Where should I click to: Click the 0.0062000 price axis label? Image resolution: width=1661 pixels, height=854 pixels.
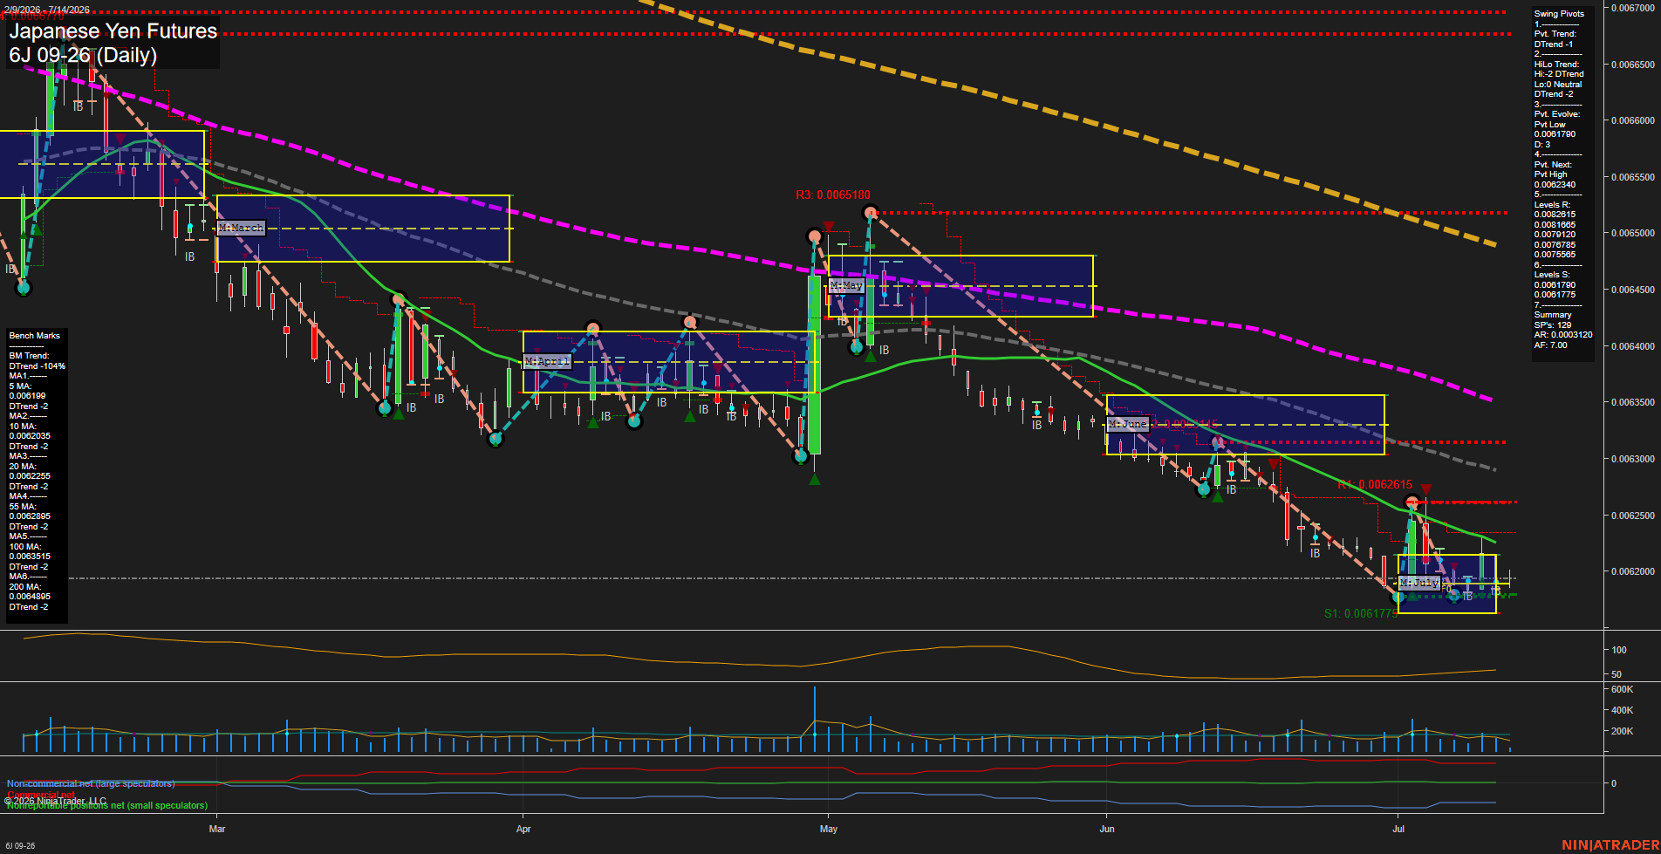(x=1633, y=572)
